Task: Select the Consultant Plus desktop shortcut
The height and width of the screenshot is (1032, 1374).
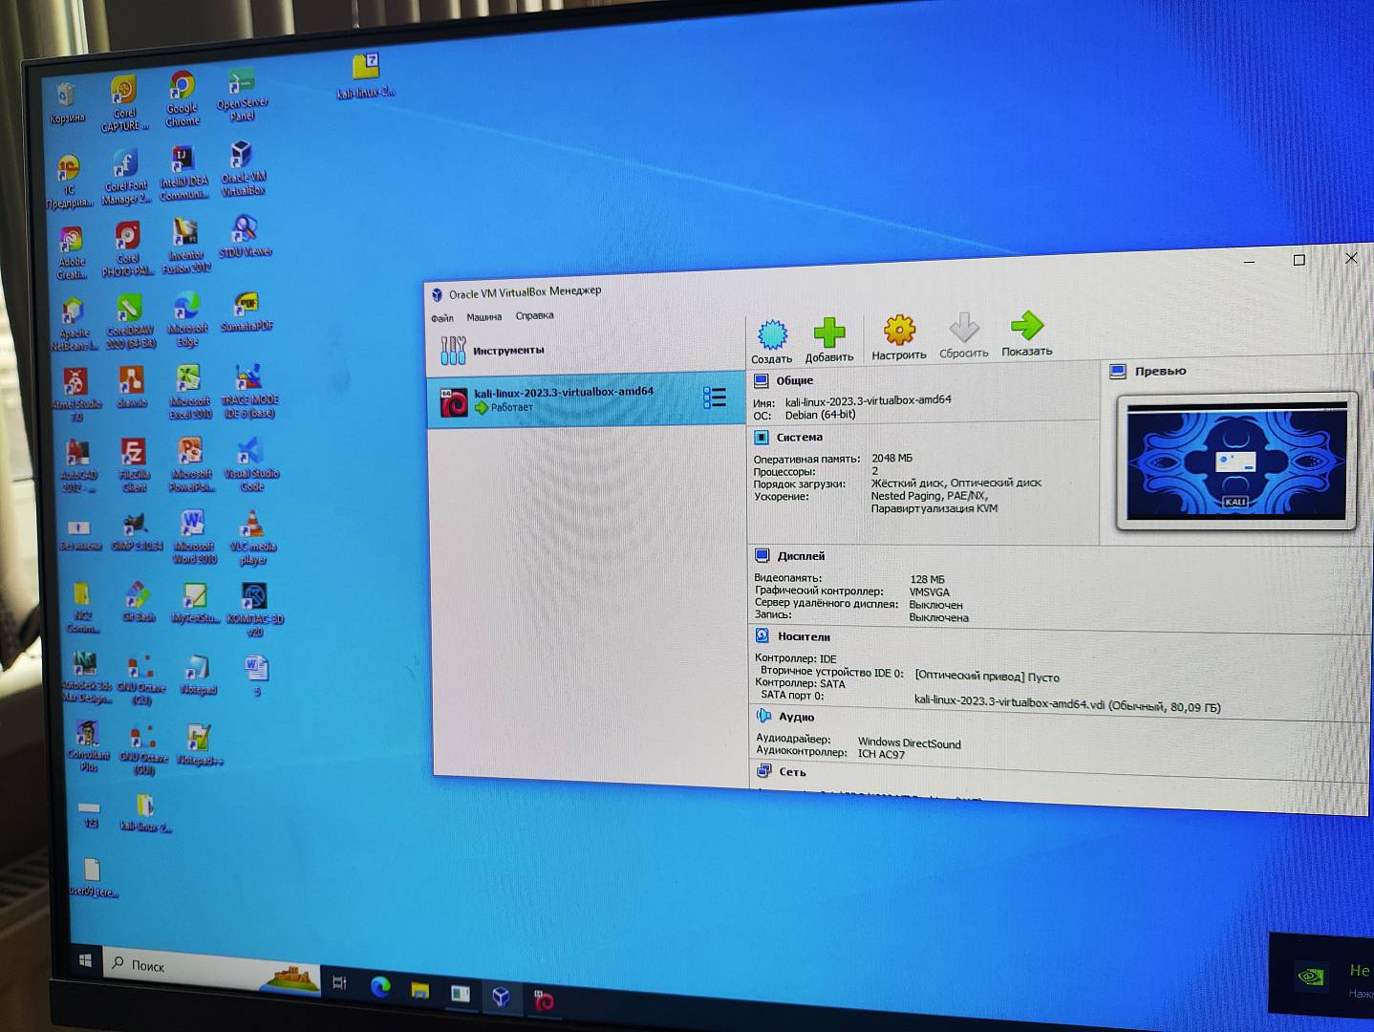Action: point(89,746)
